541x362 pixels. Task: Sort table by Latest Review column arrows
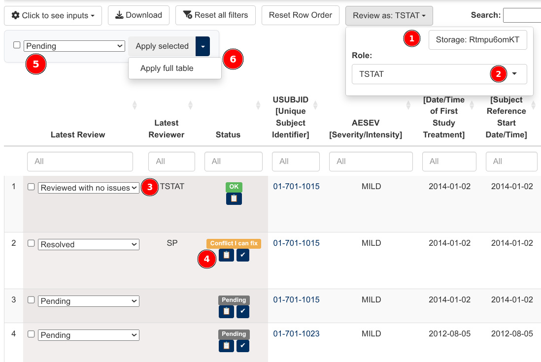coord(135,105)
